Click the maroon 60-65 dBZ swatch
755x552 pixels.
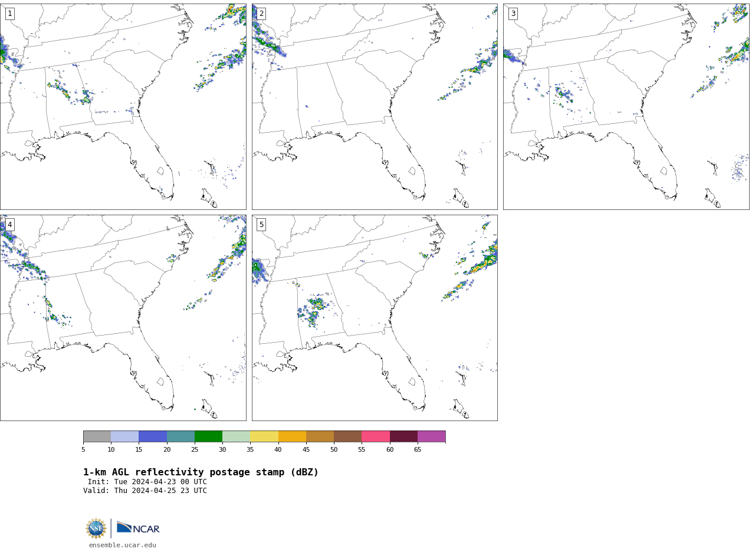(403, 436)
